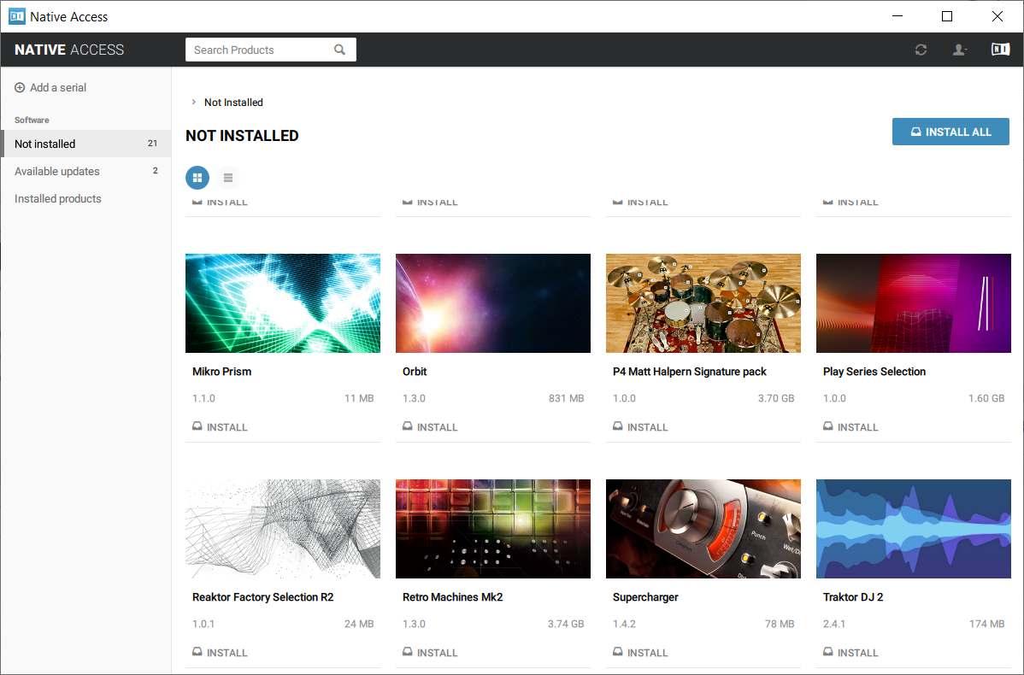Image resolution: width=1024 pixels, height=675 pixels.
Task: Click the Traktor DJ 2 thumbnail
Action: click(x=914, y=529)
